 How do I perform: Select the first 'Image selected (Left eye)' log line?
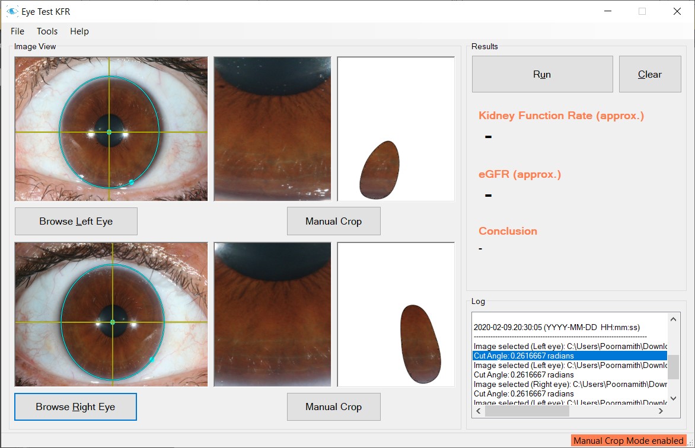click(x=569, y=346)
